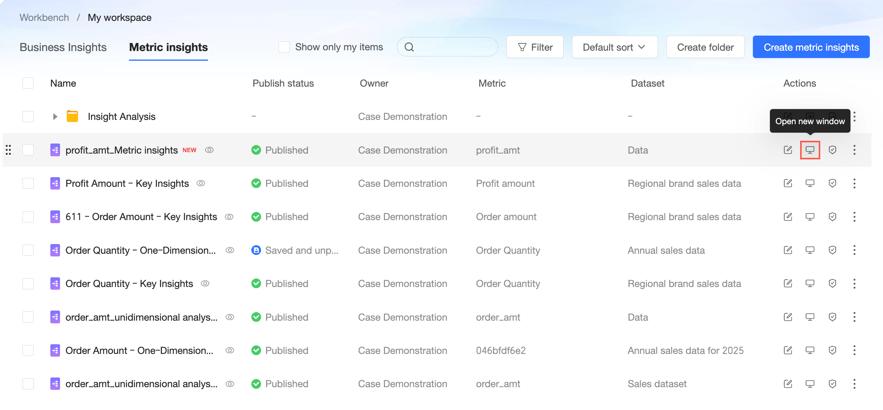The height and width of the screenshot is (410, 883).
Task: Open profit_amt_Metric insights in new window
Action: point(810,150)
